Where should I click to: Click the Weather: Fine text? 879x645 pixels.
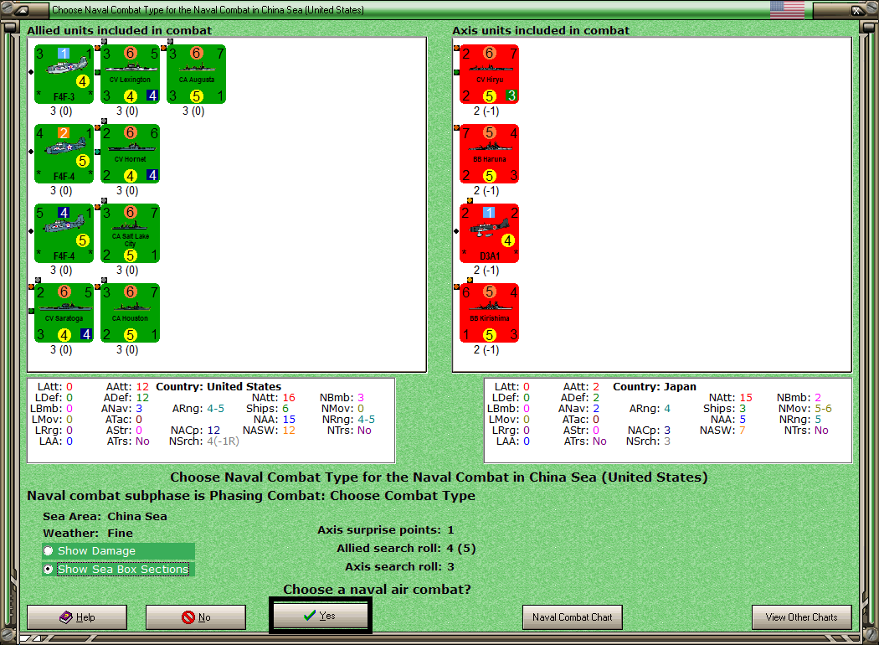tap(88, 533)
